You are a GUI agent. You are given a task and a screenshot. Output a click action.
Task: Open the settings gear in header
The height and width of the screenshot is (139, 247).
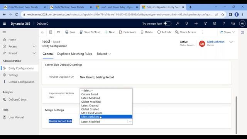coord(215,24)
